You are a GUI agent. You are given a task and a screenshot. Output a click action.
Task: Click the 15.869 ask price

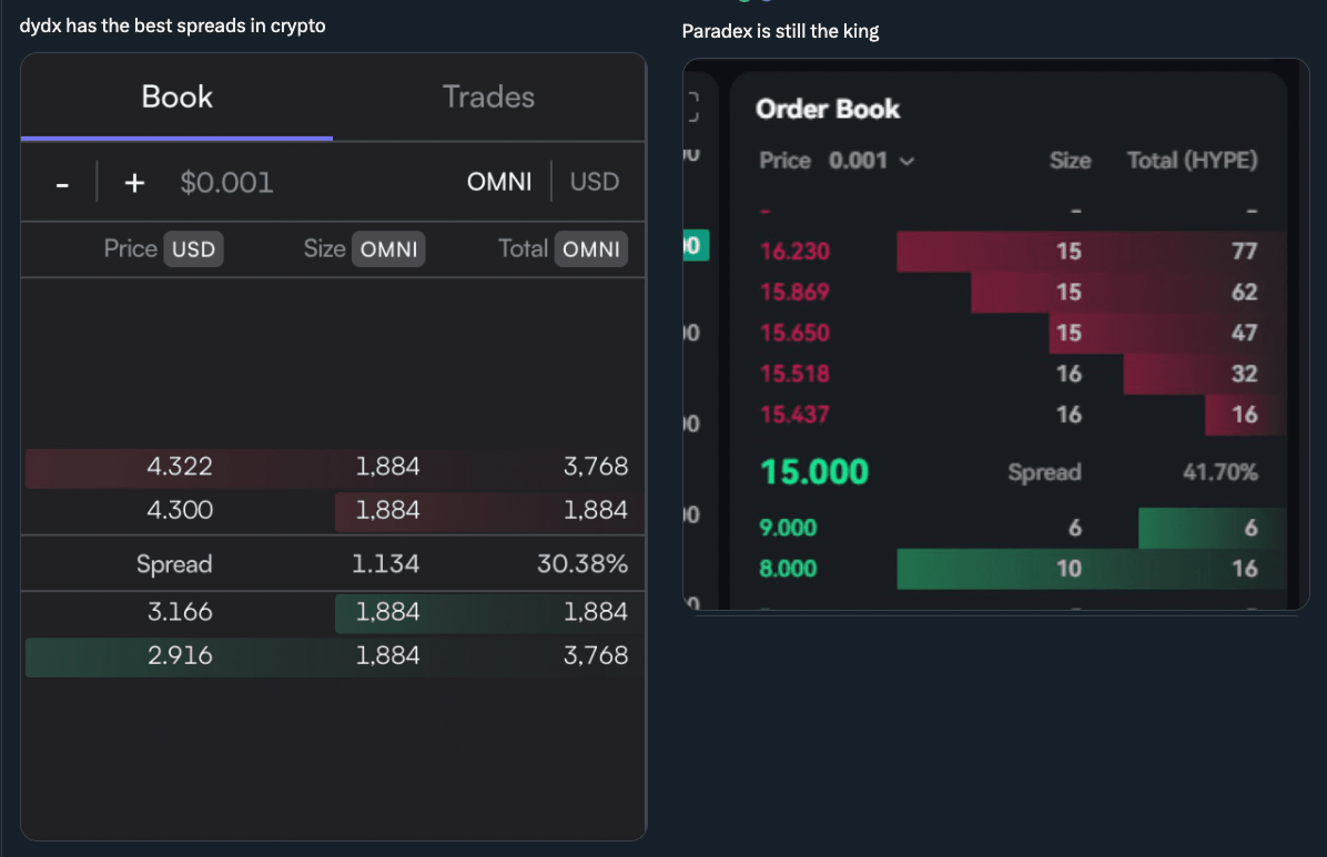pos(794,292)
